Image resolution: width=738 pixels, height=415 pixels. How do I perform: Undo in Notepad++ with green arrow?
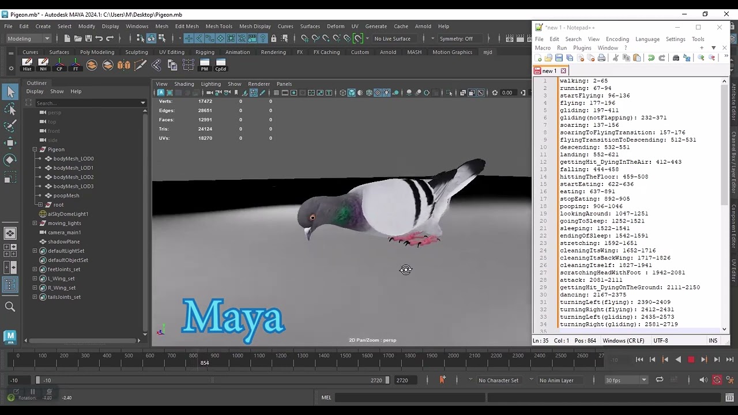coord(651,58)
